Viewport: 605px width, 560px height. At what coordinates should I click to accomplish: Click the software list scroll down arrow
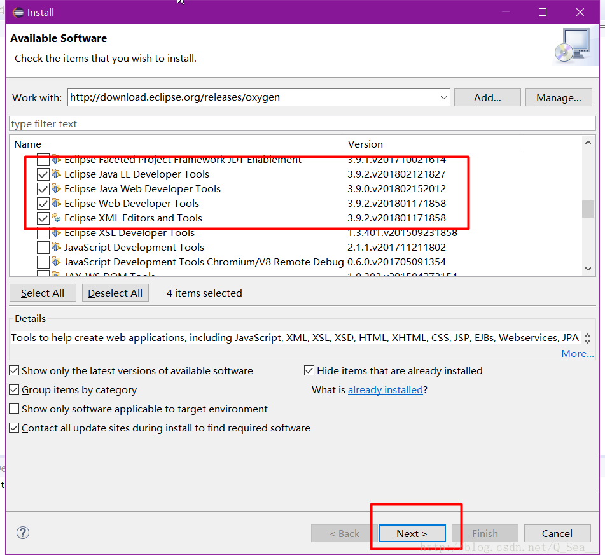588,269
